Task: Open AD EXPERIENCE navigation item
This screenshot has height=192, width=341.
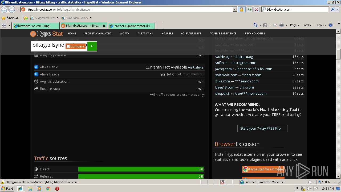Action: coord(191,34)
